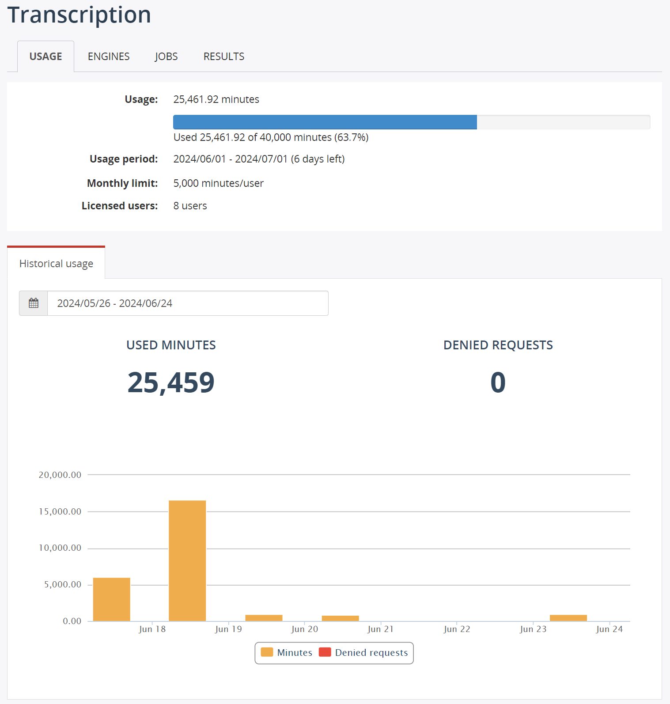Screen dimensions: 670x704
Task: Go to the RESULTS tab
Action: click(x=224, y=57)
